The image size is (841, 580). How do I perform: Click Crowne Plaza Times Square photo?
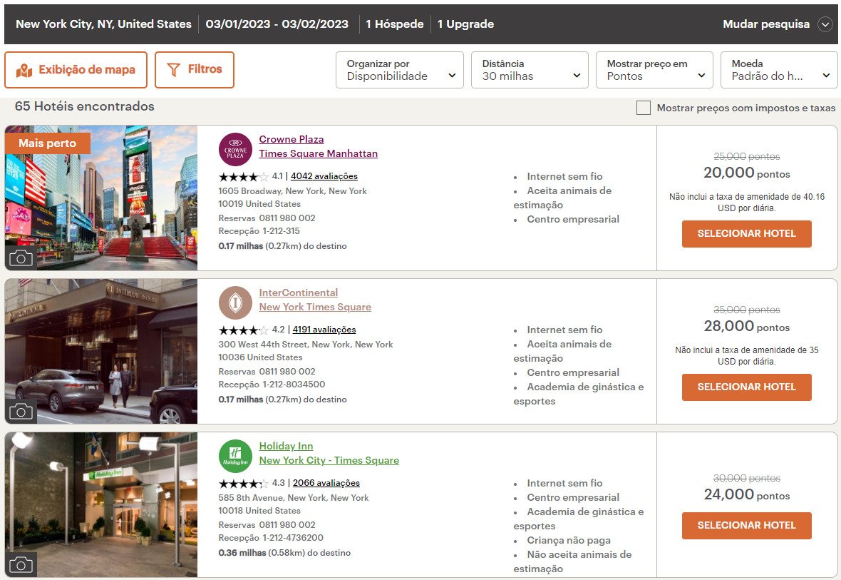(101, 198)
